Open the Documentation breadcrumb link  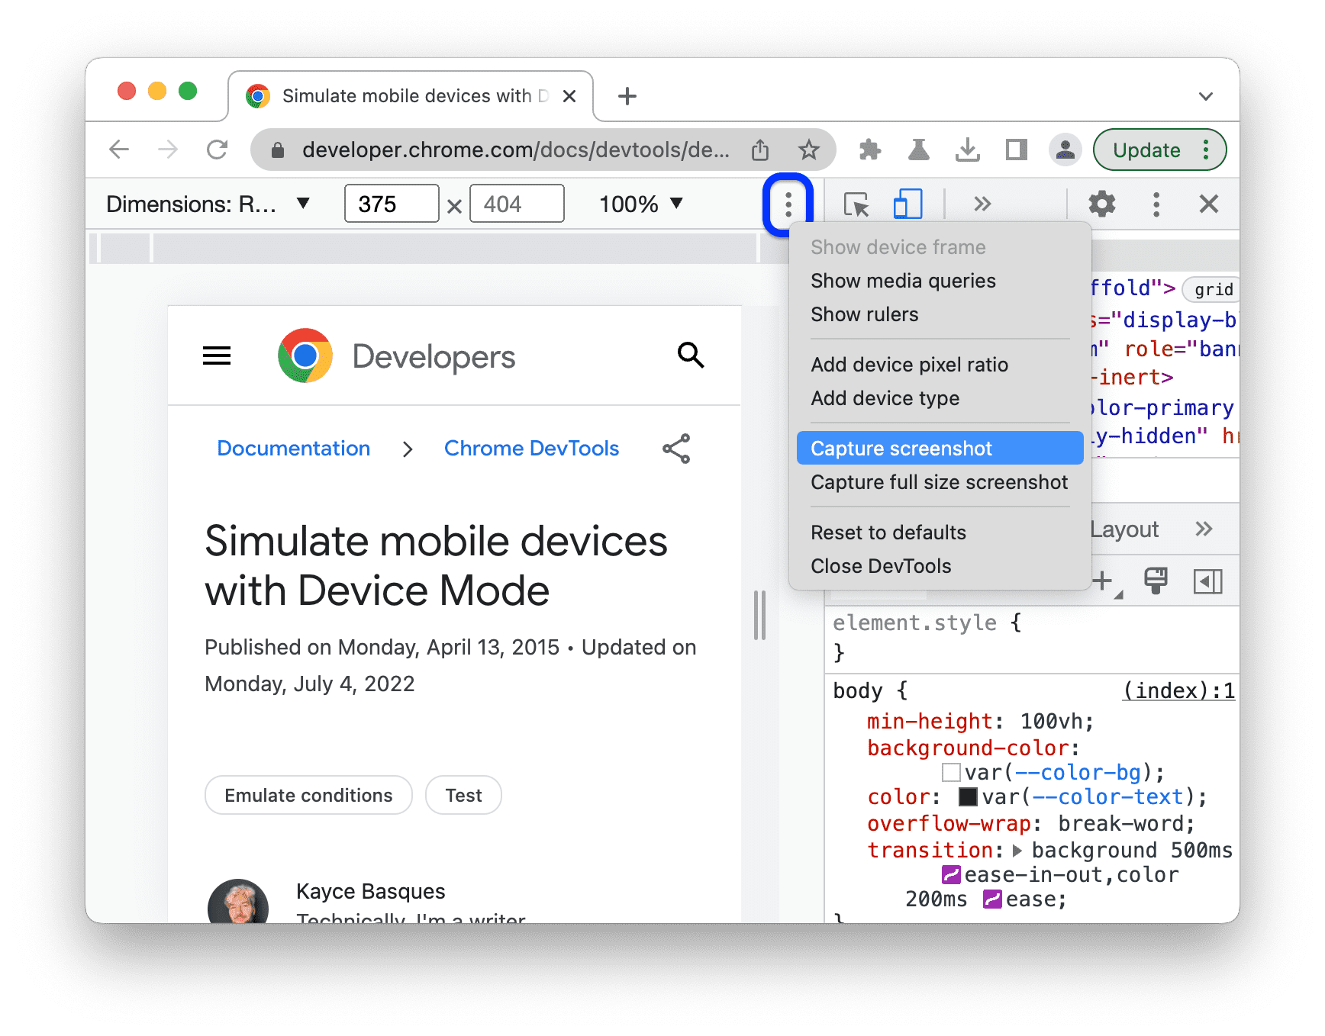pos(293,449)
